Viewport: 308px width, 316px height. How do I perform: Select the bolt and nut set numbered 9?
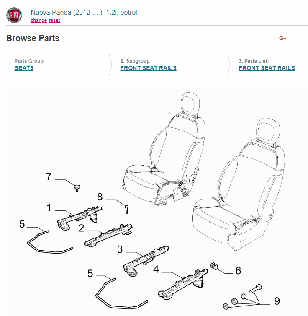coord(242,297)
